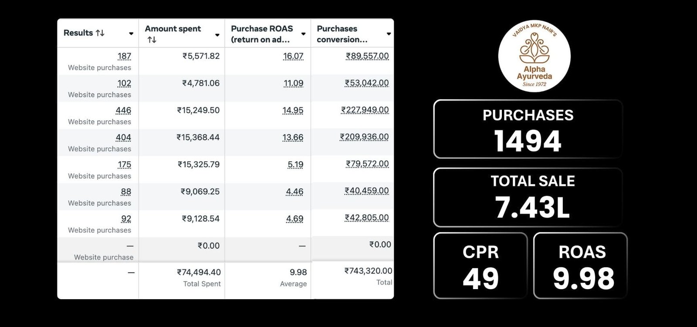This screenshot has height=327, width=697.
Task: Open the 404 website purchases result
Action: click(123, 138)
